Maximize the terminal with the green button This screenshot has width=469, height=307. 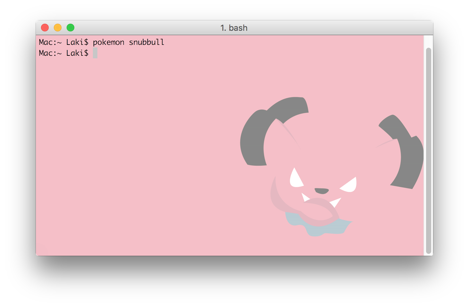[70, 28]
